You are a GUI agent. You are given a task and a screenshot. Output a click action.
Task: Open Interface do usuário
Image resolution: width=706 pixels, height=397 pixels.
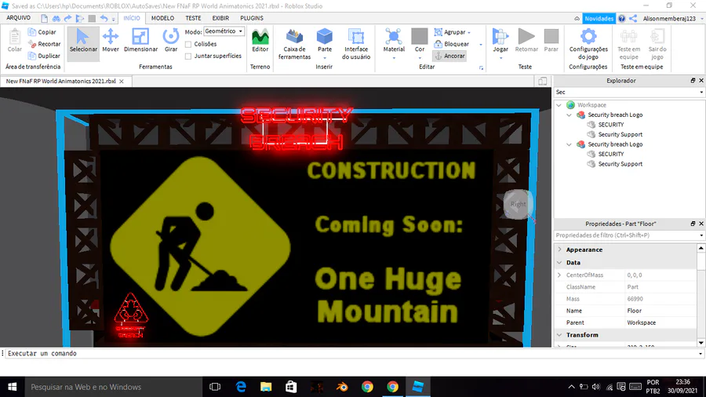coord(355,44)
